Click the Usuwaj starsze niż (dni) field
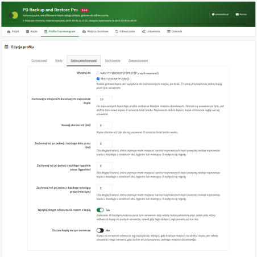 (105, 126)
